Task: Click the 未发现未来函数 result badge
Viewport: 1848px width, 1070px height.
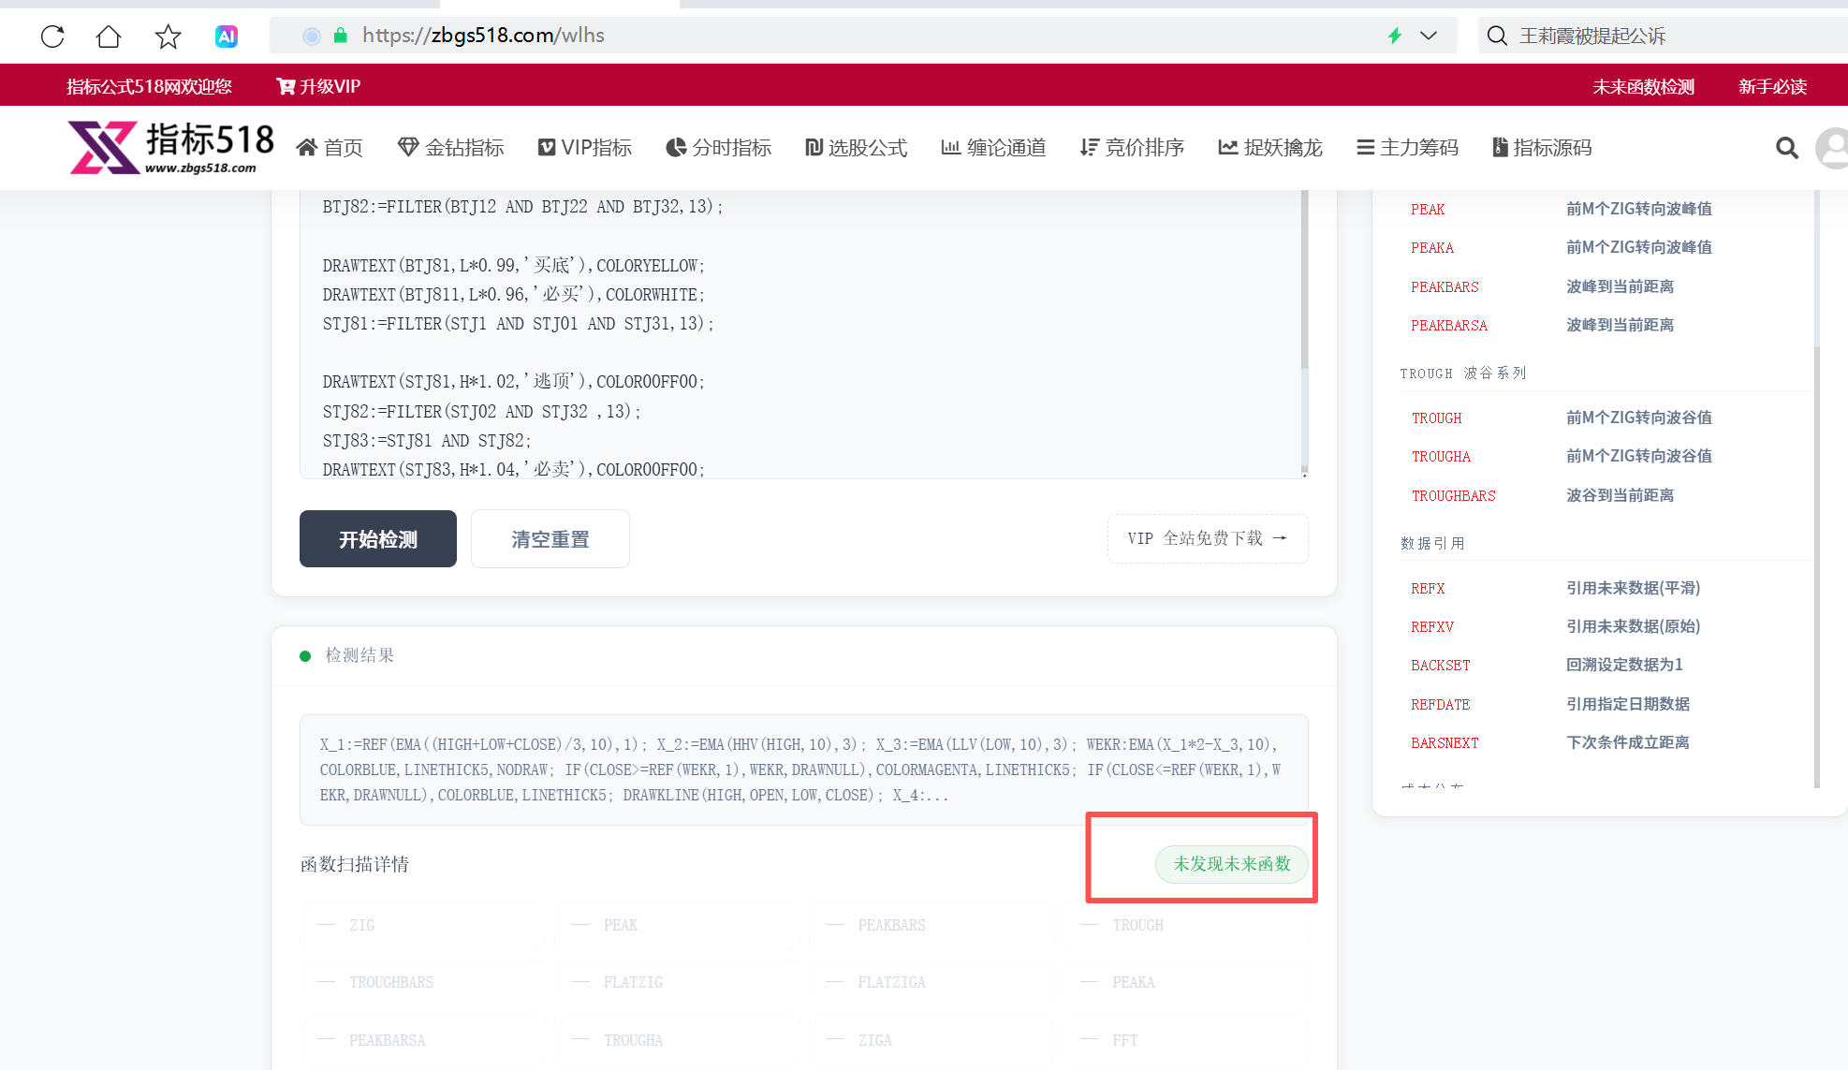Action: (1232, 864)
